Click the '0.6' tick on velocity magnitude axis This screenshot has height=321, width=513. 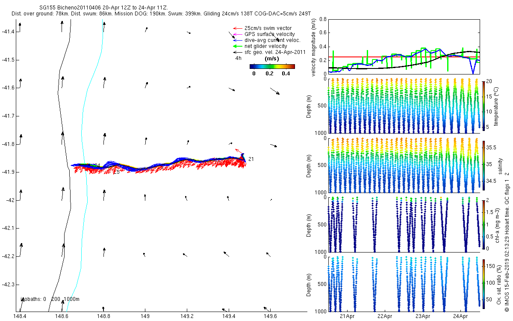pos(323,33)
